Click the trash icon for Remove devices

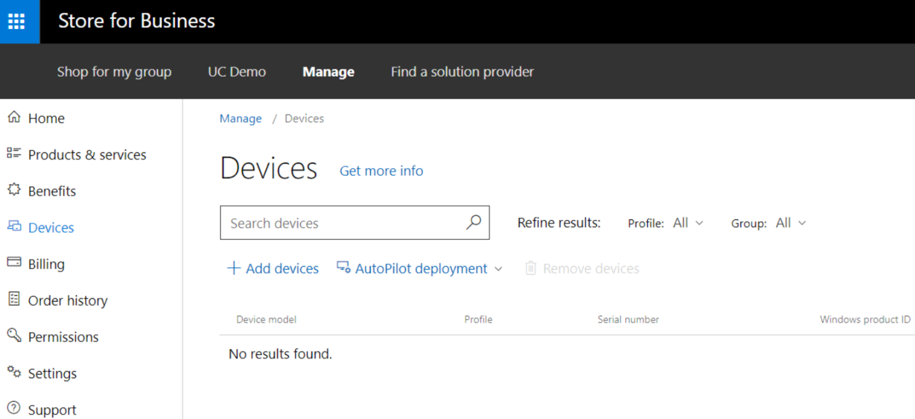(x=530, y=268)
